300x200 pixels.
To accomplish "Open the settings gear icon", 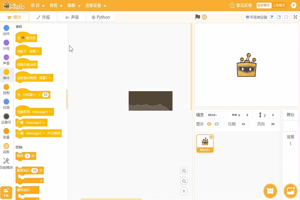I will [294, 5].
